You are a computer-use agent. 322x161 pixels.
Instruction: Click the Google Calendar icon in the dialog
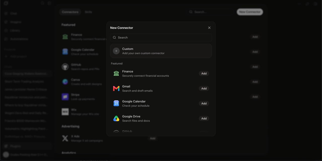pos(116,103)
